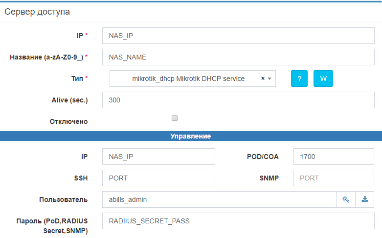The height and width of the screenshot is (238, 382).
Task: Expand the Тип dropdown arrow
Action: (x=270, y=79)
